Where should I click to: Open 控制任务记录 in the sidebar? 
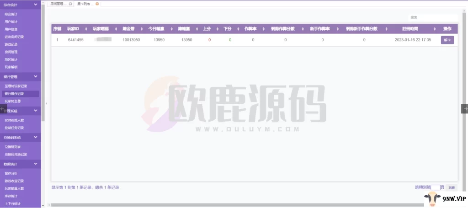click(14, 128)
